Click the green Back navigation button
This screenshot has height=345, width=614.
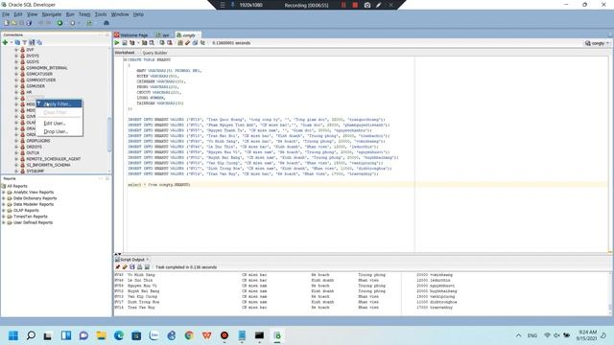59,23
